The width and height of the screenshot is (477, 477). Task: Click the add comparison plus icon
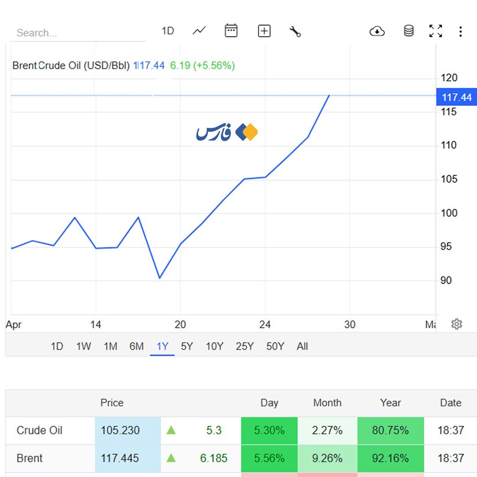tap(264, 31)
